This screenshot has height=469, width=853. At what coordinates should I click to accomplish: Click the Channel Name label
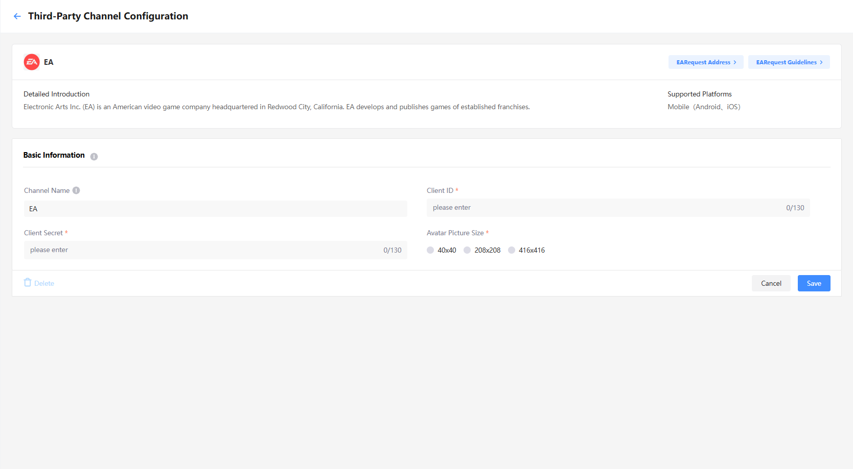[x=47, y=190]
